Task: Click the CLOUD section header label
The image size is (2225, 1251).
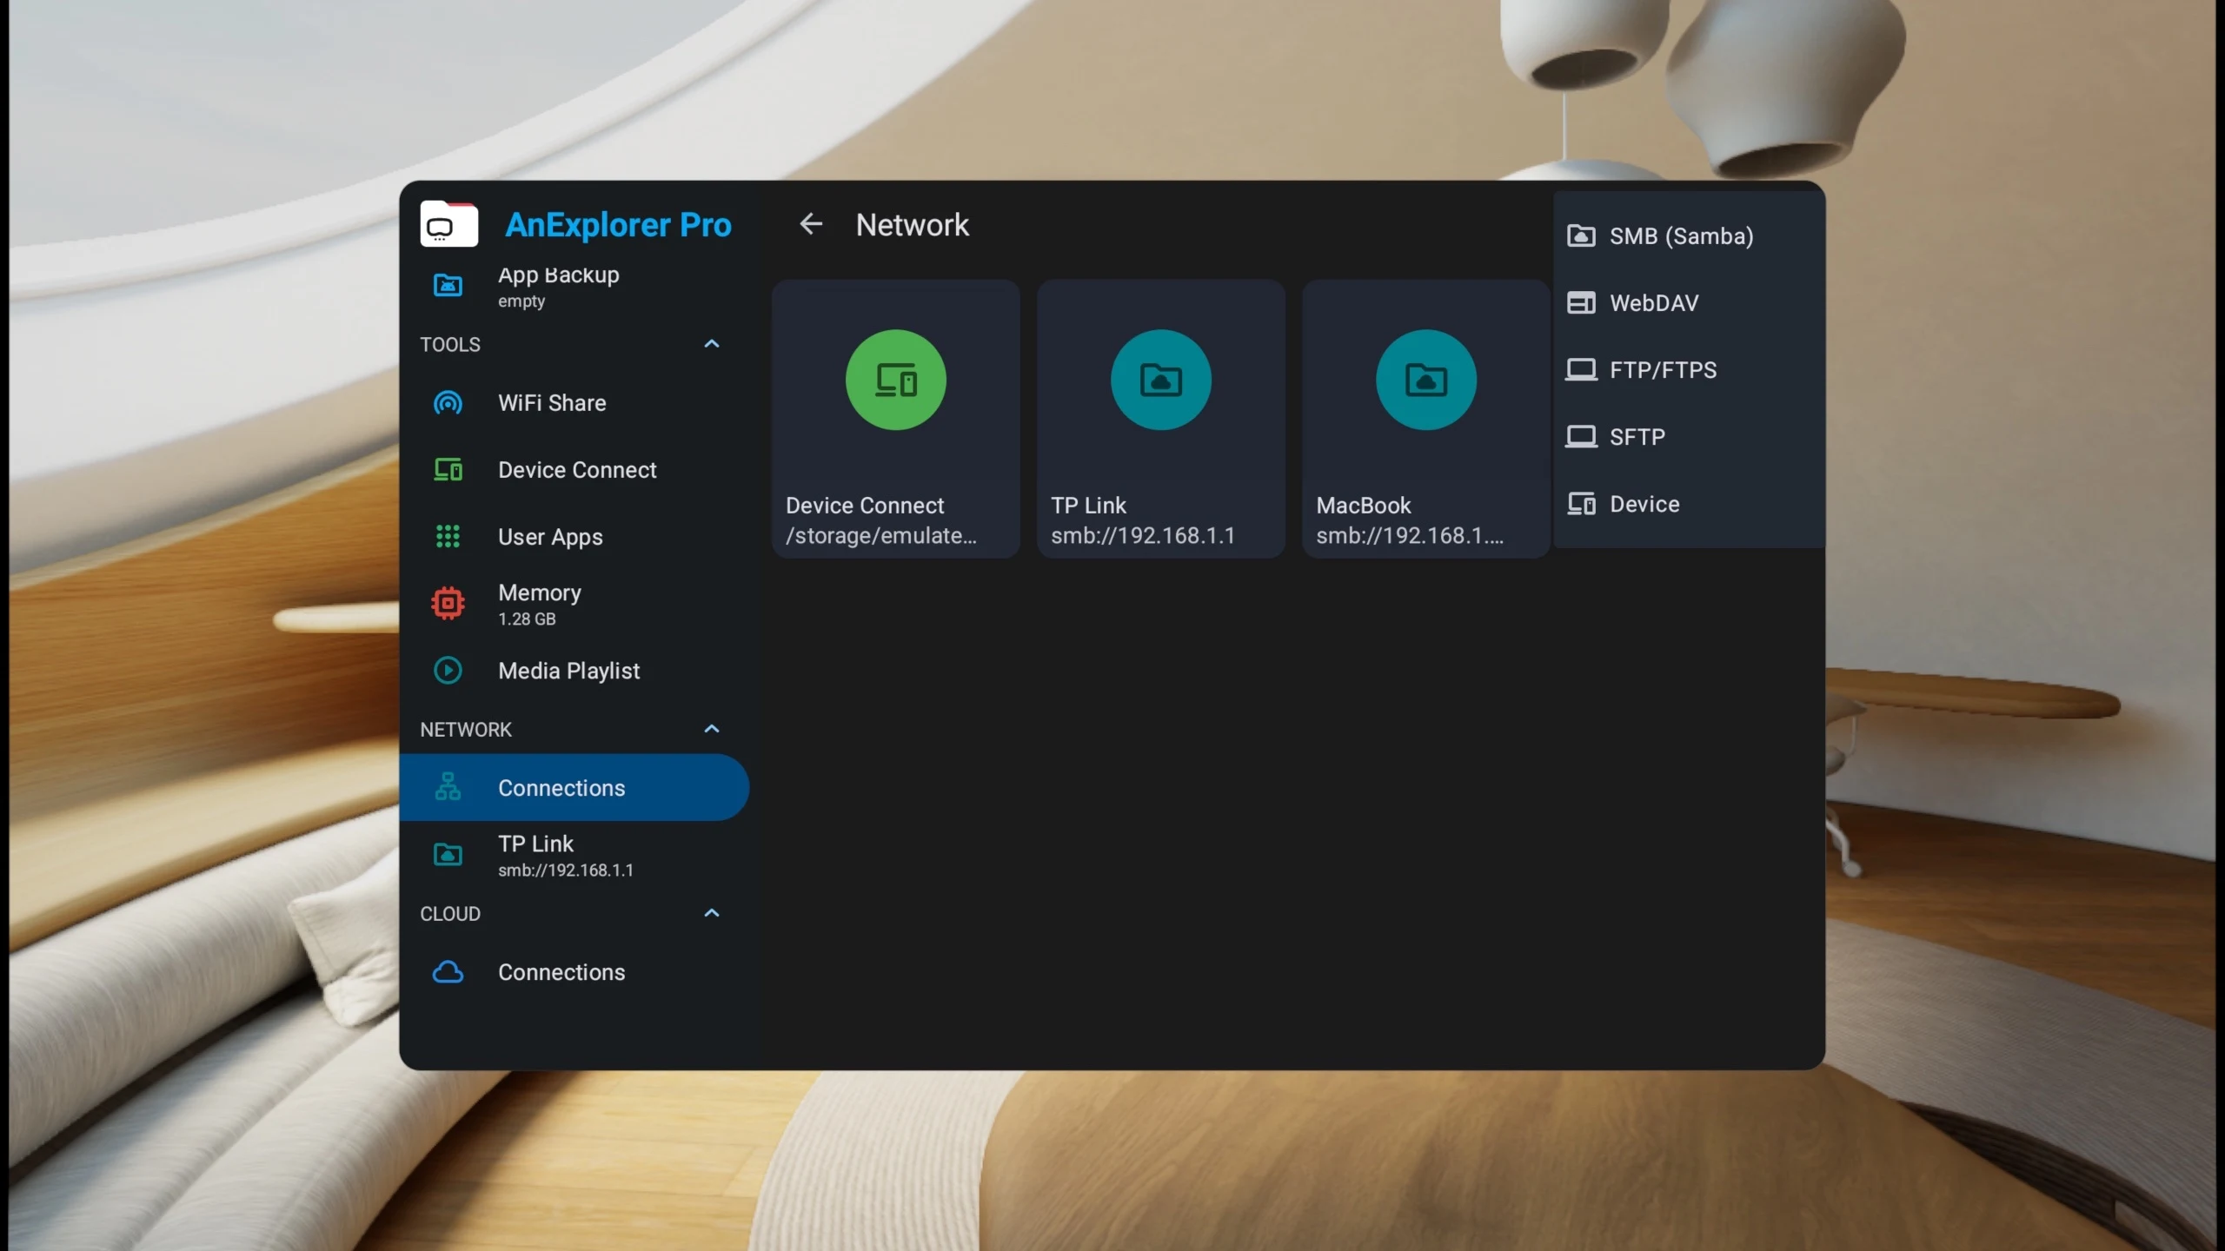Action: [x=450, y=914]
